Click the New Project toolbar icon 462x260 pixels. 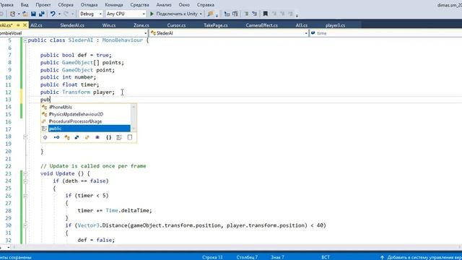click(x=12, y=14)
